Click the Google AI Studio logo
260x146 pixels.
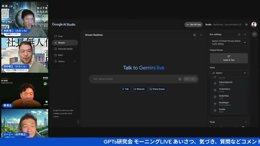[x=63, y=24]
